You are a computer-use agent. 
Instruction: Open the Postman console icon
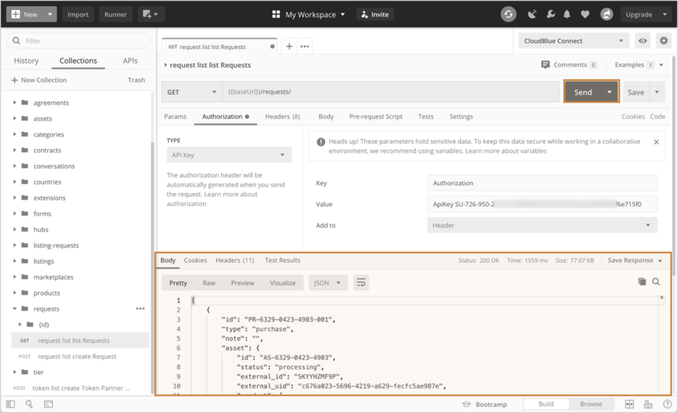pyautogui.click(x=48, y=404)
